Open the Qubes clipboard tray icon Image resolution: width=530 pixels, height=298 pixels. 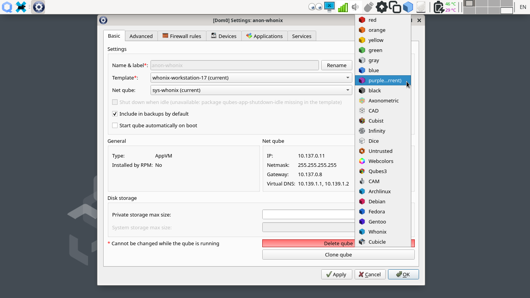[395, 7]
